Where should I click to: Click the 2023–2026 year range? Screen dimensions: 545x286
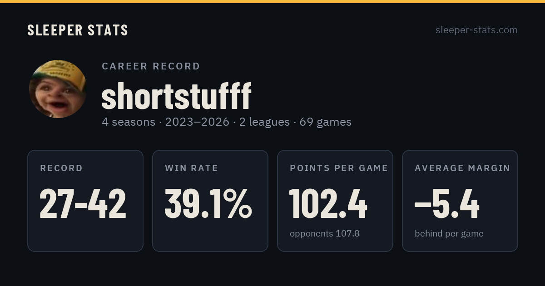[x=197, y=122]
